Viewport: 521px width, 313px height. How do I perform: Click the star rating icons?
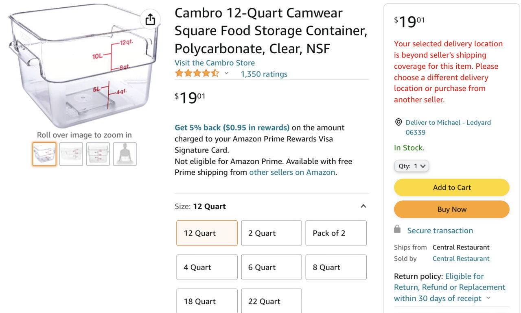[x=197, y=73]
